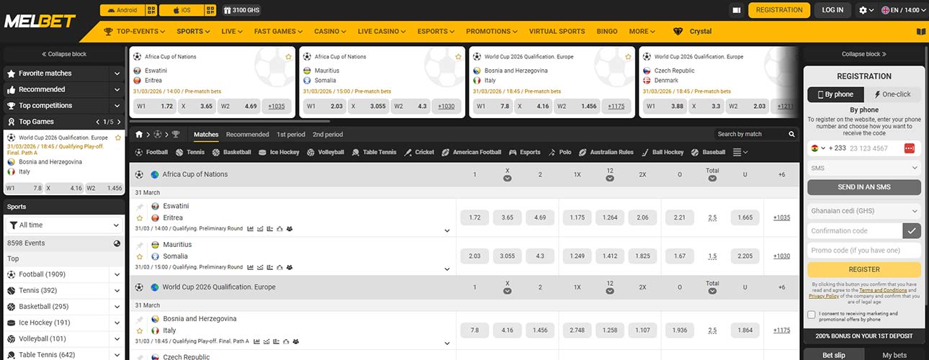The height and width of the screenshot is (360, 929).
Task: Switch to 1st period tab
Action: (x=291, y=135)
